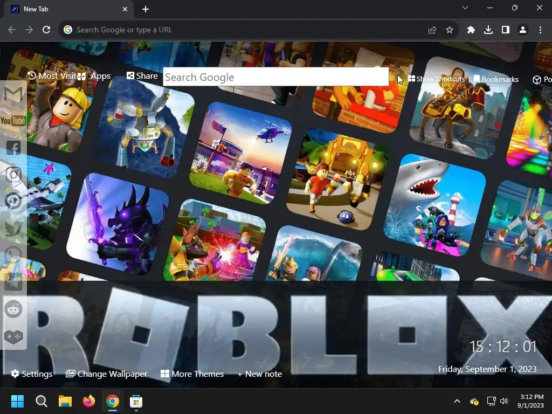
Task: Launch Firefox from the taskbar
Action: (89, 401)
